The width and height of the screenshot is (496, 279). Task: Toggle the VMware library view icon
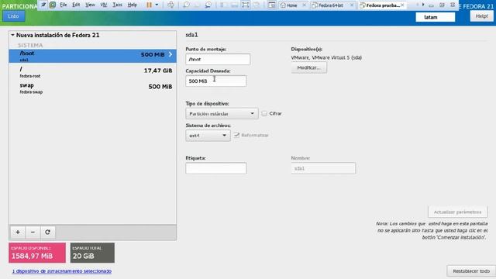point(271,5)
